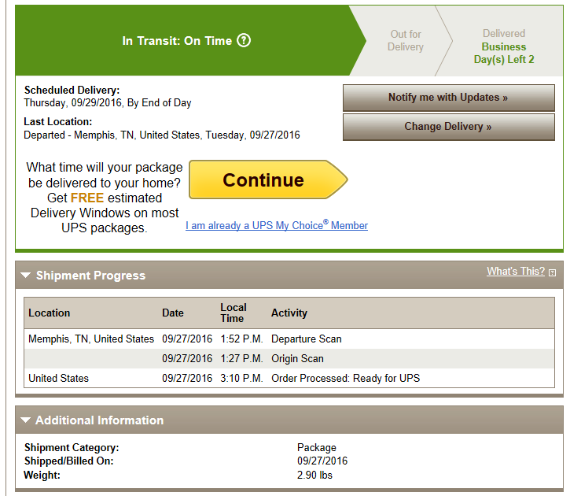Click the Activity column header

point(289,313)
